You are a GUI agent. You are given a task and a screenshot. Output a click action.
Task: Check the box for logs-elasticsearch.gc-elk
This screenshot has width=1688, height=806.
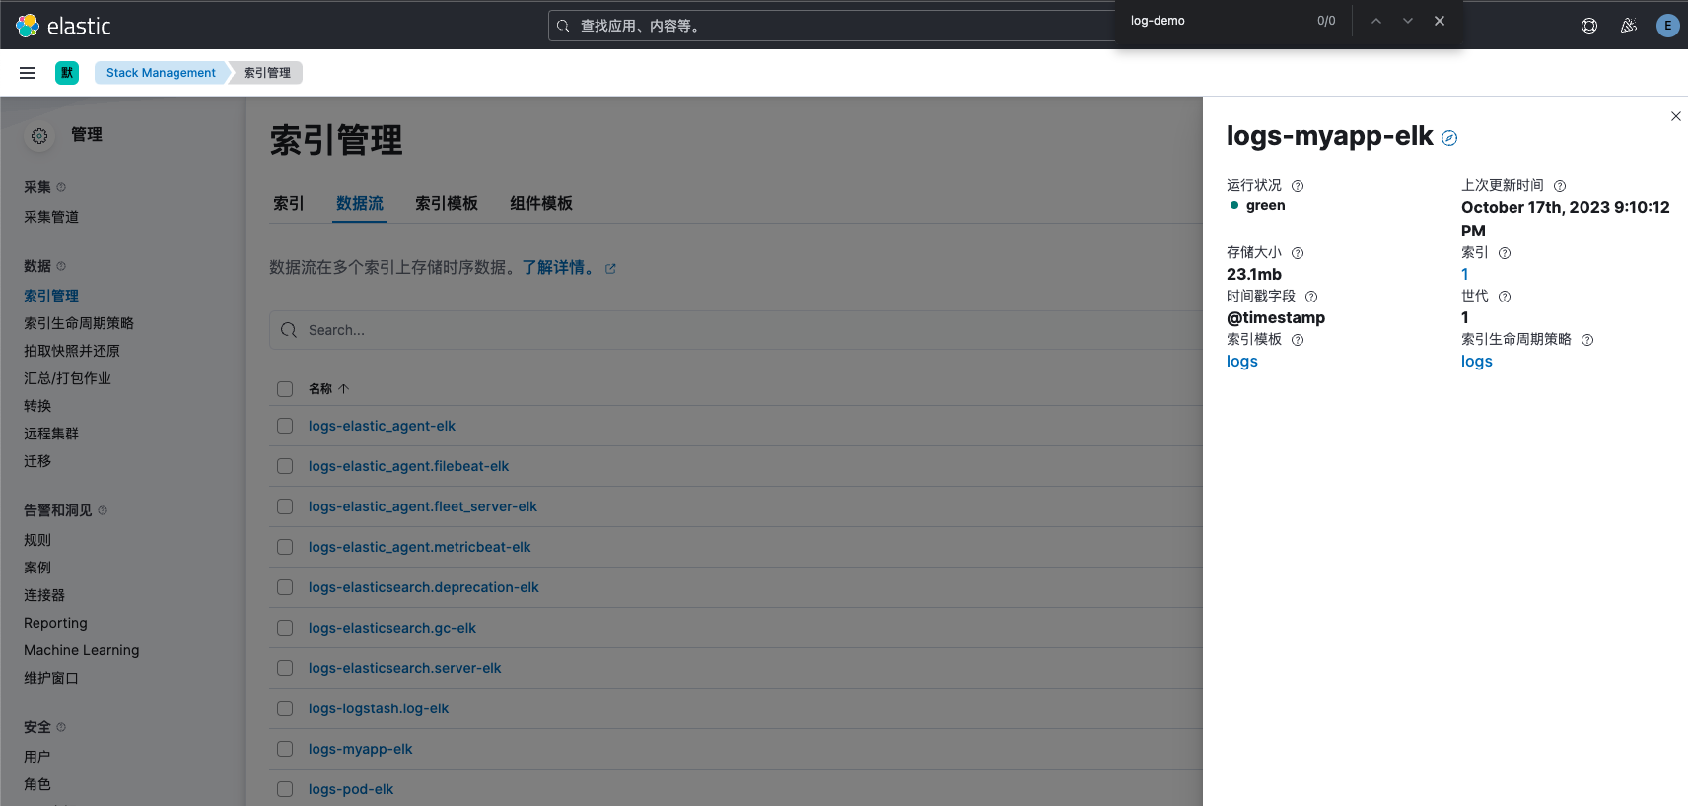point(285,628)
